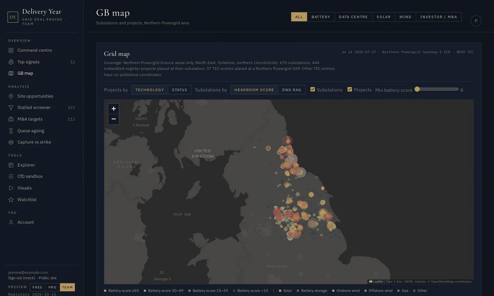Open the profile avatar P
This screenshot has height=296, width=494.
[476, 21]
